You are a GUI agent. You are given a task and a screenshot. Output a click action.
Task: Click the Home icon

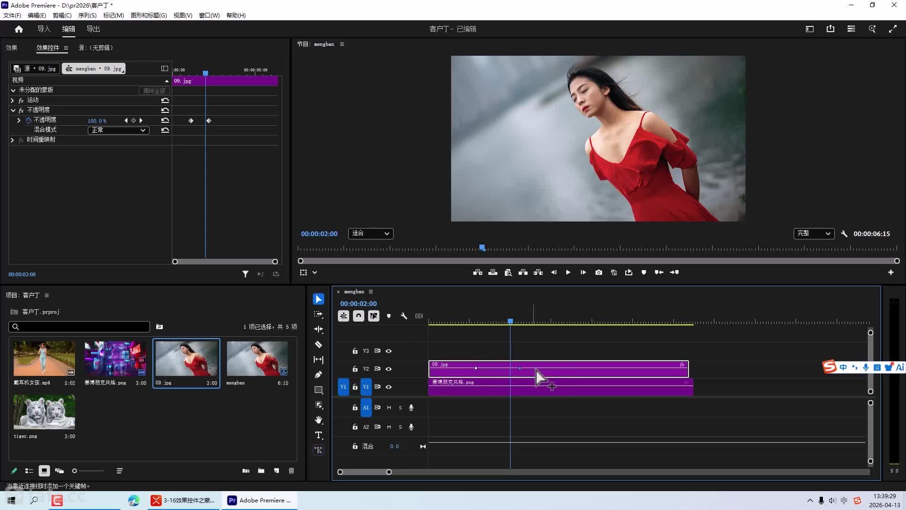[19, 29]
